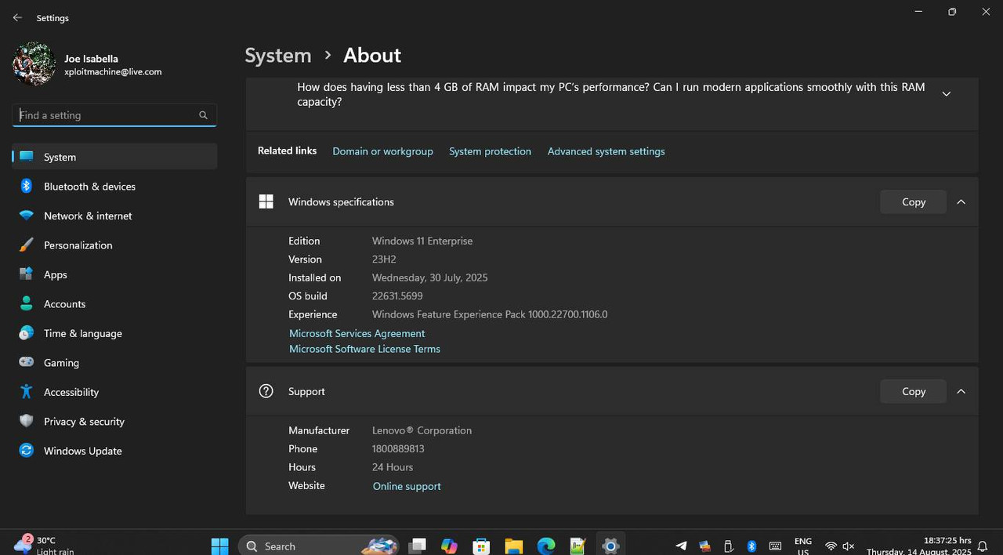
Task: Click the taskbar Search box
Action: [x=318, y=546]
